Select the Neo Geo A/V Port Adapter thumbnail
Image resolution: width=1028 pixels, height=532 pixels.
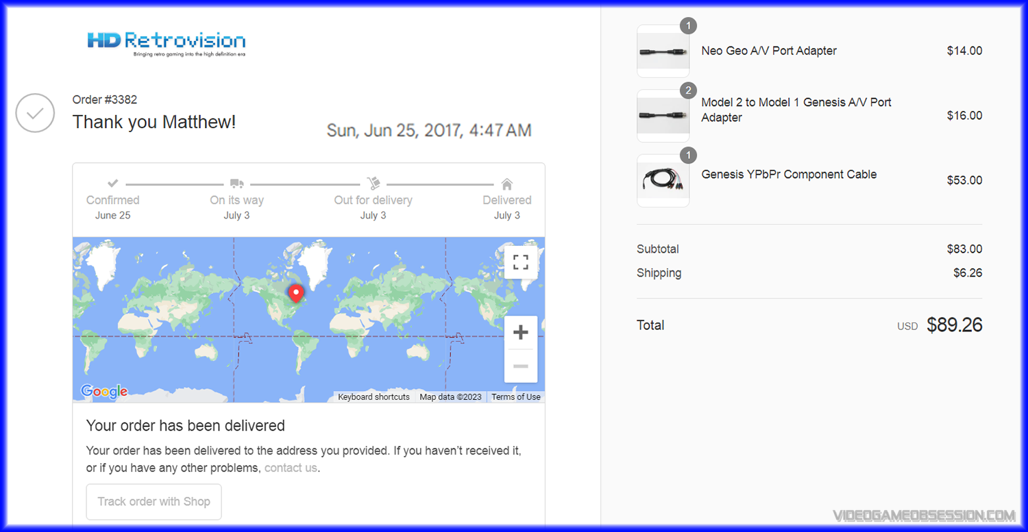[663, 51]
